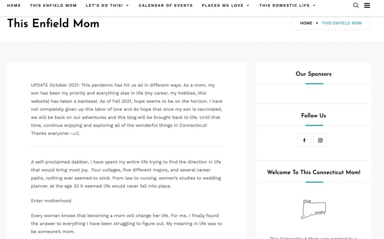The width and height of the screenshot is (384, 239).
Task: Click the Our Sponsors widget heading
Action: tap(313, 74)
